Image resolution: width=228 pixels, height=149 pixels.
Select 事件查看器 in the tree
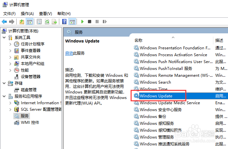[31, 51]
